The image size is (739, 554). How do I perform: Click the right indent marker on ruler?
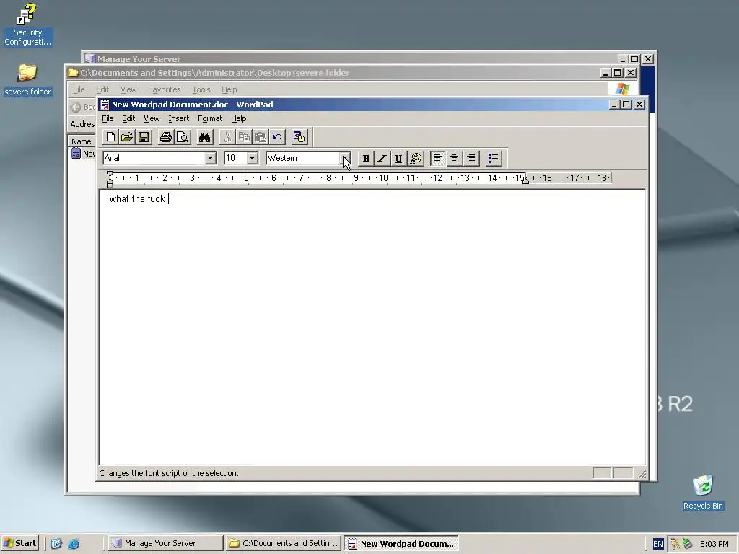tap(525, 181)
